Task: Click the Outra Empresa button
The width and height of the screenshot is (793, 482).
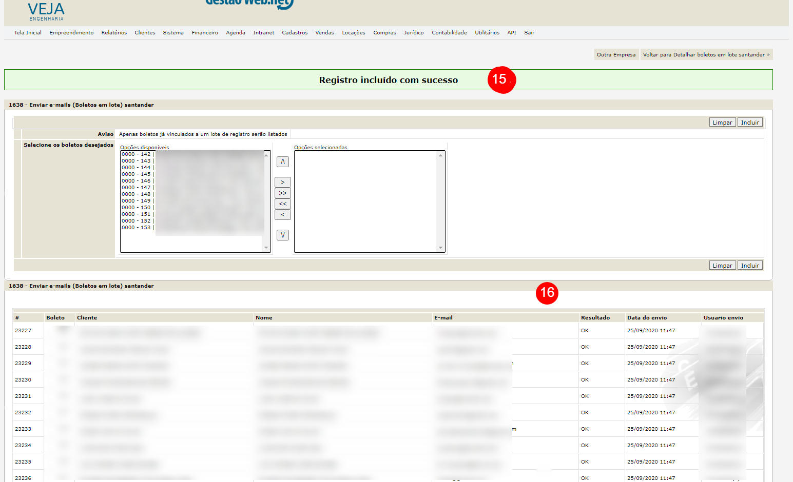Action: 616,55
